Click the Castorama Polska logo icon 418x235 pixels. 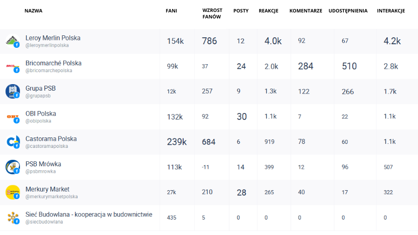pyautogui.click(x=12, y=142)
